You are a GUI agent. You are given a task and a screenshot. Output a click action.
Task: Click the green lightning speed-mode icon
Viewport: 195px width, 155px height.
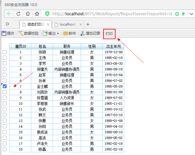pos(183,14)
